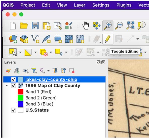Click the grayed Current Edits pencil icon
The image size is (151, 139).
tap(97, 39)
